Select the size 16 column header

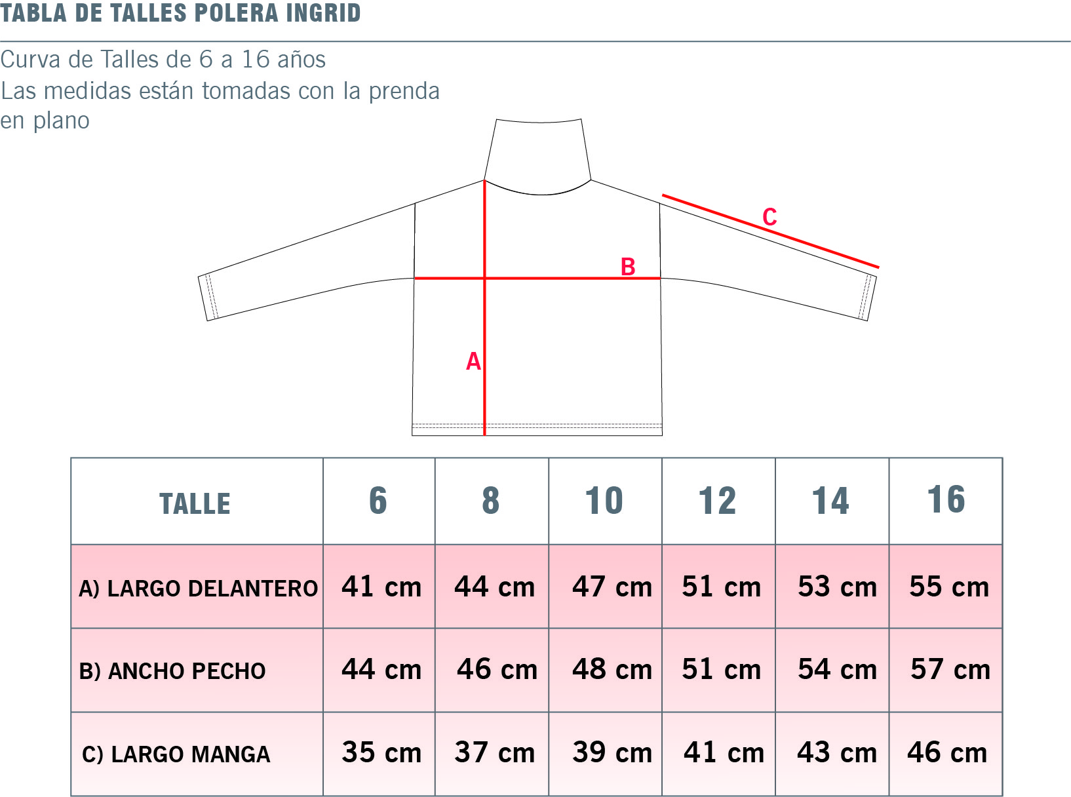click(946, 500)
